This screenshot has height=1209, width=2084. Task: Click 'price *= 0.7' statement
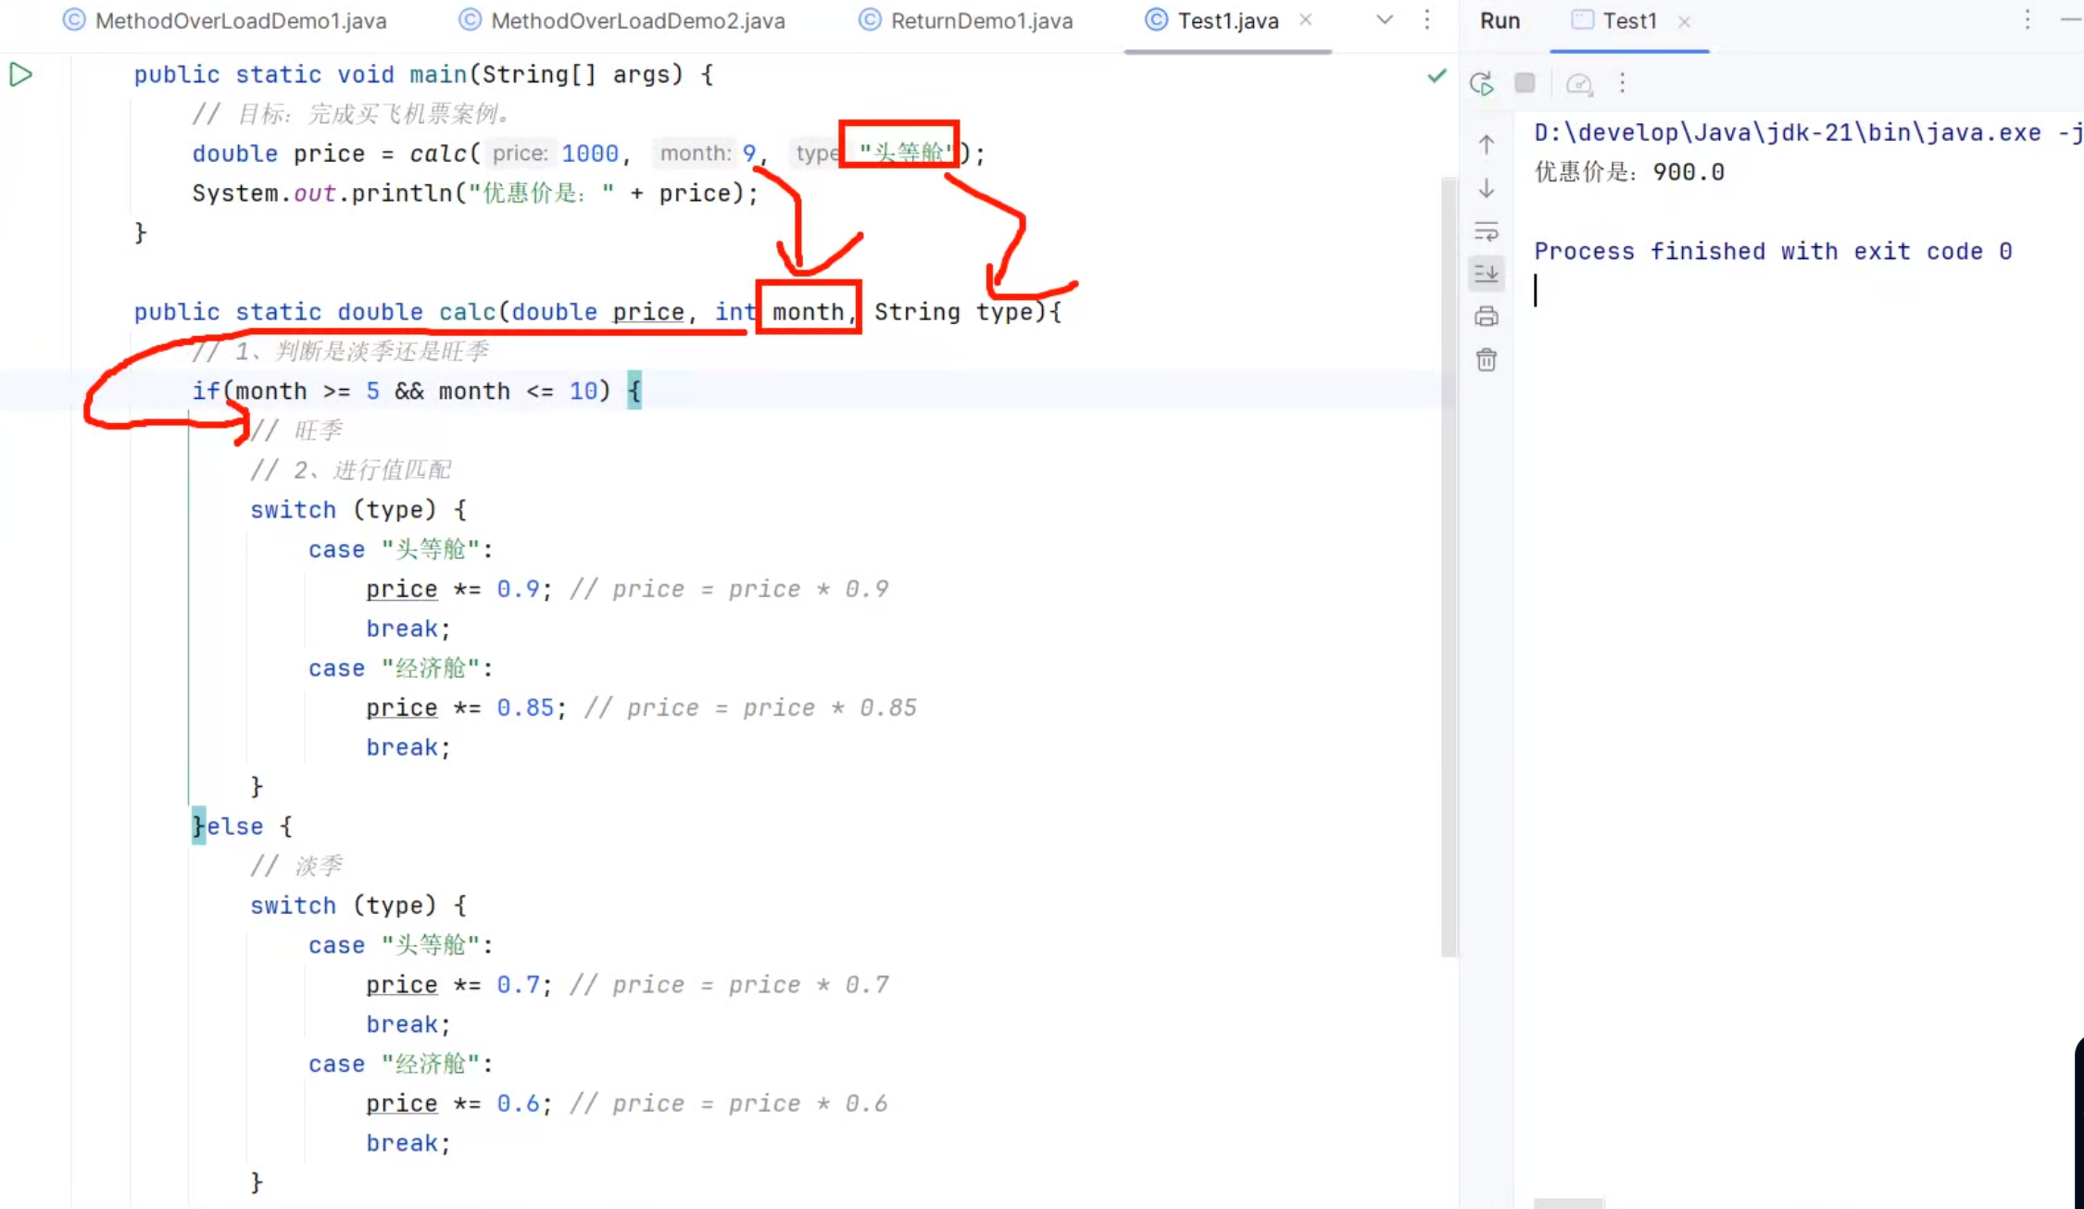pos(458,985)
